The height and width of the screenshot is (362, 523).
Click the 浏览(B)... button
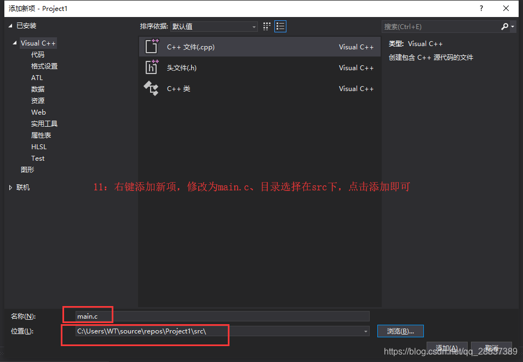[x=400, y=331]
